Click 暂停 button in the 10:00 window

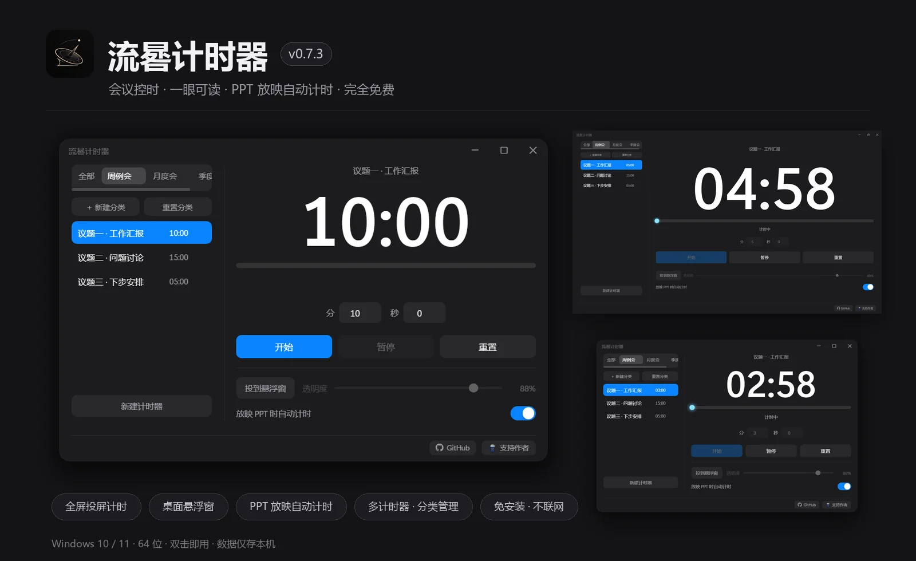[x=386, y=346]
